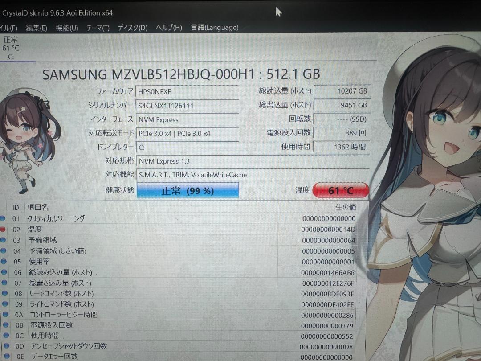Click total host writes value 9451 GB
The height and width of the screenshot is (361, 481).
pyautogui.click(x=342, y=105)
